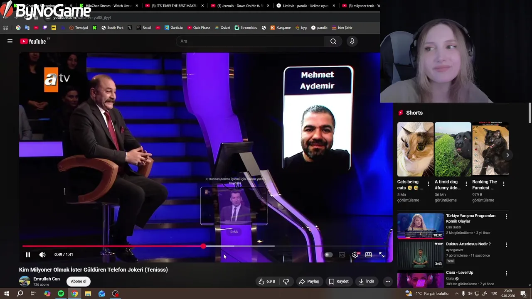The image size is (532, 299).
Task: Click the red progress bar scrubber
Action: [203, 246]
